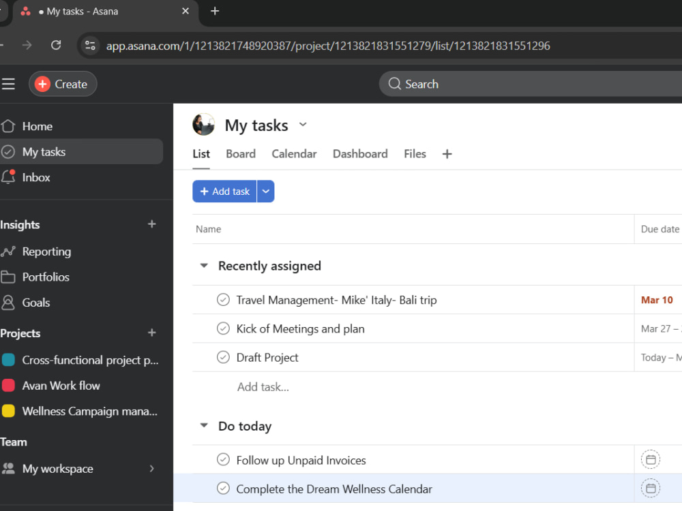Click the search magnifier icon
The image size is (682, 511).
[x=394, y=84]
